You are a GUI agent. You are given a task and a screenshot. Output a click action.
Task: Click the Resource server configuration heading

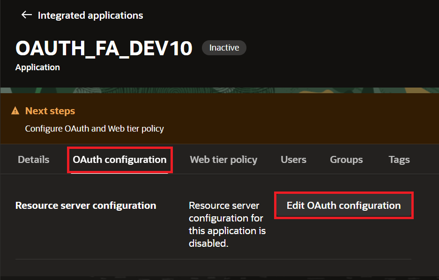(x=86, y=206)
